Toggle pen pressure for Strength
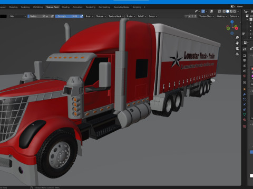The width and height of the screenshot is (253, 189). coord(82,16)
